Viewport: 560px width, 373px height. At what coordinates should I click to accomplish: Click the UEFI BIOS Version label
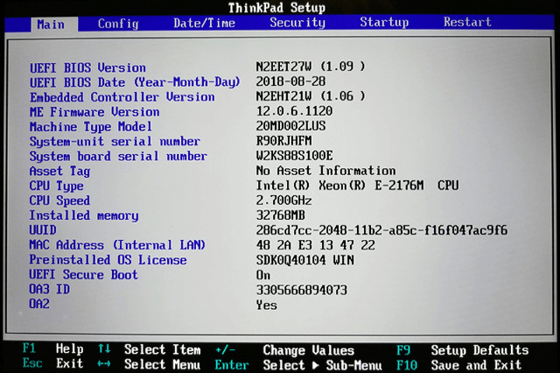point(87,67)
